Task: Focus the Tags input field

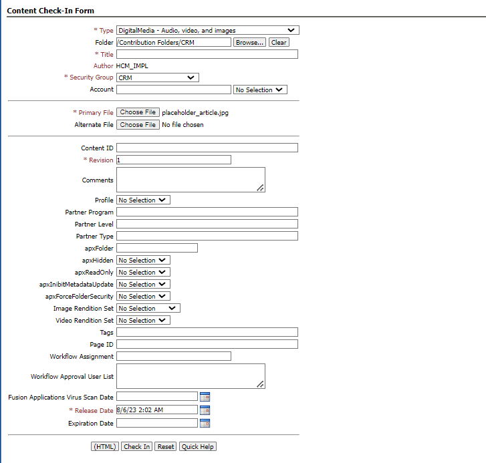Action: (207, 332)
